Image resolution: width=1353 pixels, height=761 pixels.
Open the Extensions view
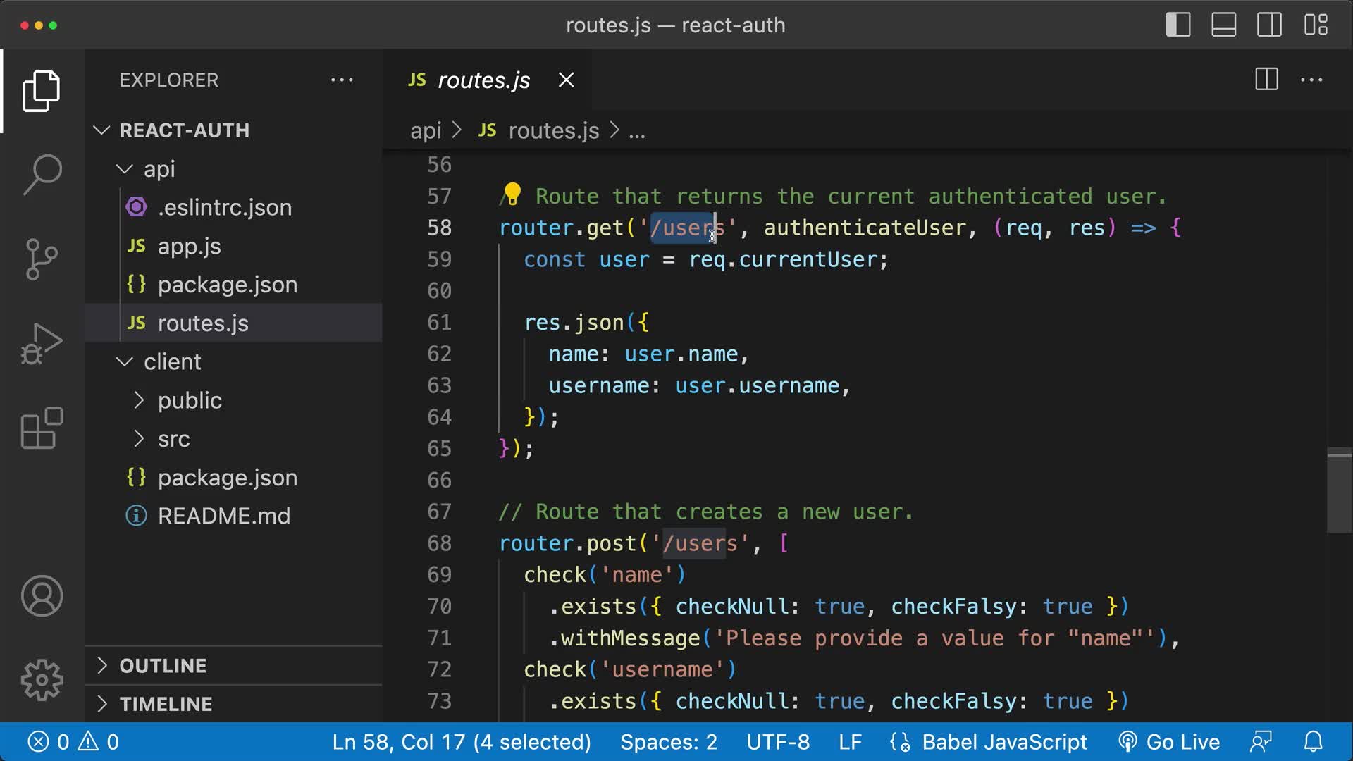pyautogui.click(x=42, y=428)
